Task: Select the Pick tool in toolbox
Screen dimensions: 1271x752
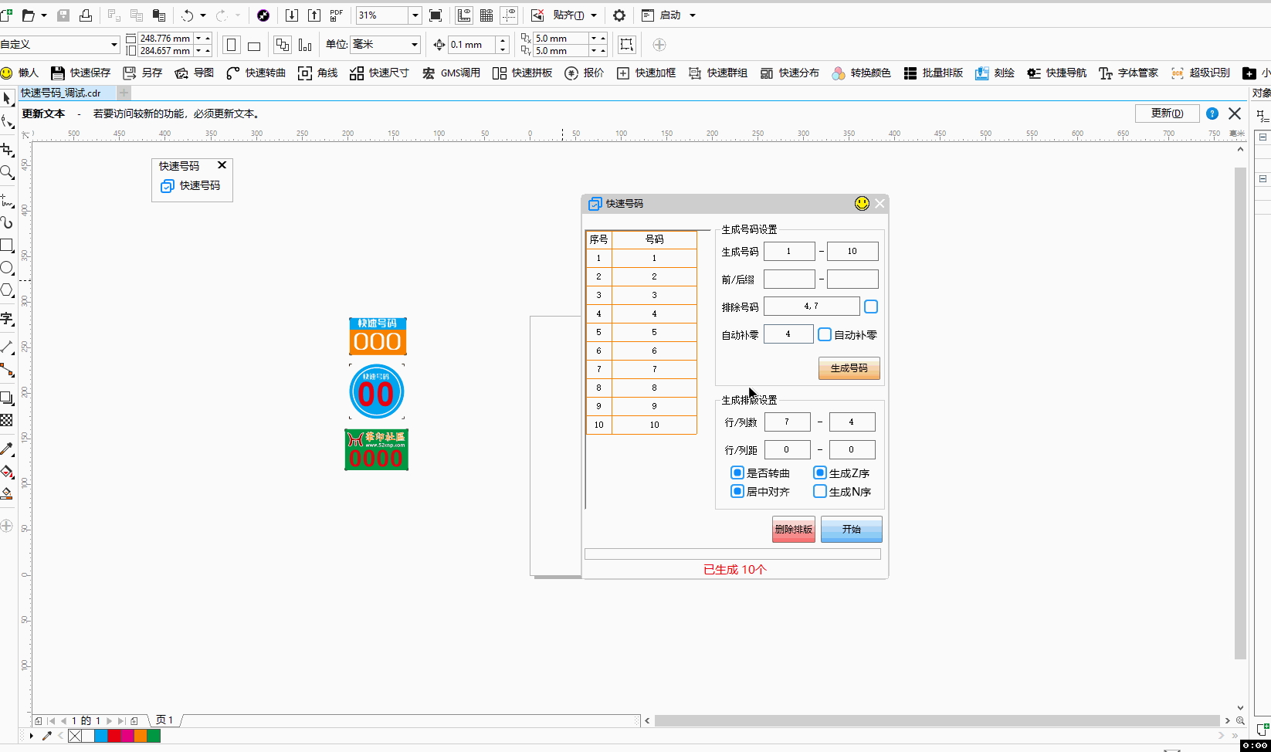Action: tap(7, 99)
